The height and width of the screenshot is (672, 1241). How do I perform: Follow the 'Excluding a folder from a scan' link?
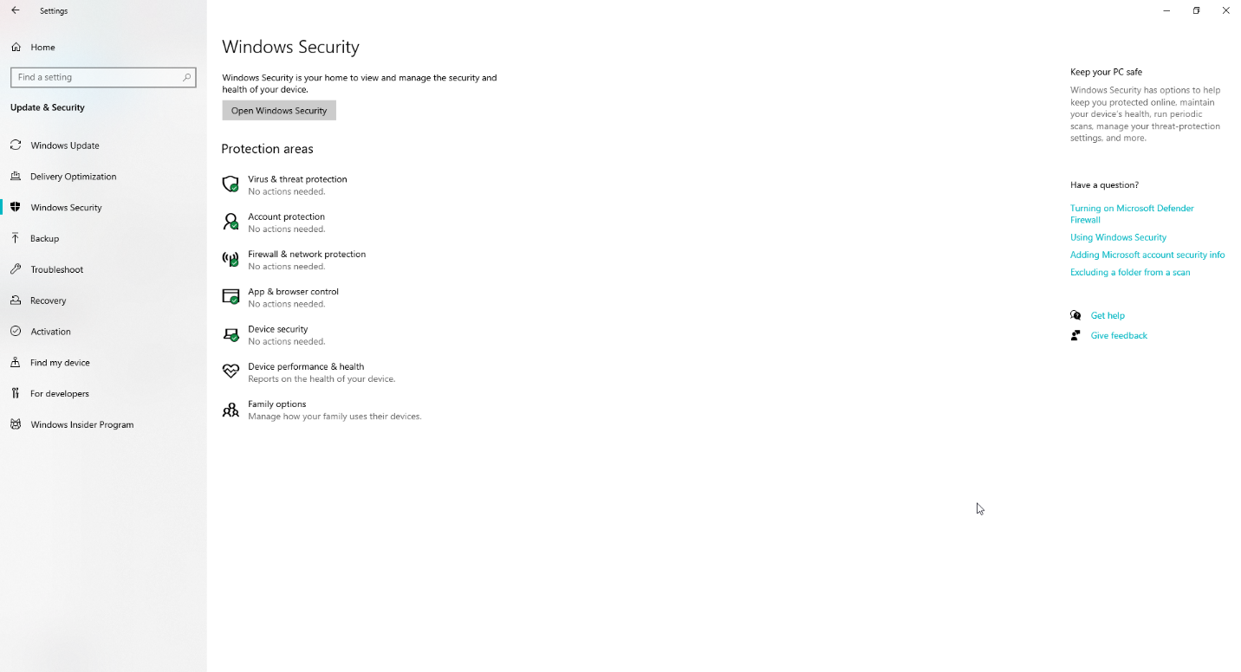[x=1129, y=273]
